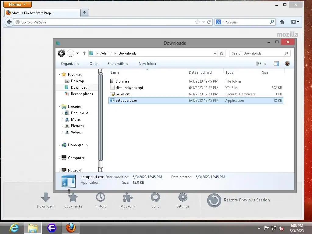Expand Computer node
Image resolution: width=312 pixels, height=234 pixels.
pos(59,158)
